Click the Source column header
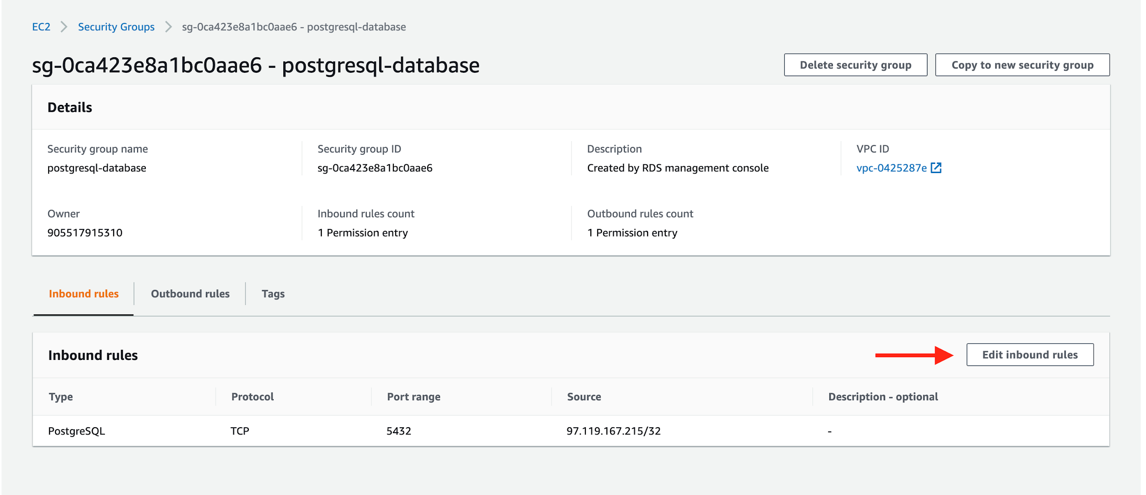This screenshot has width=1146, height=495. (x=584, y=397)
